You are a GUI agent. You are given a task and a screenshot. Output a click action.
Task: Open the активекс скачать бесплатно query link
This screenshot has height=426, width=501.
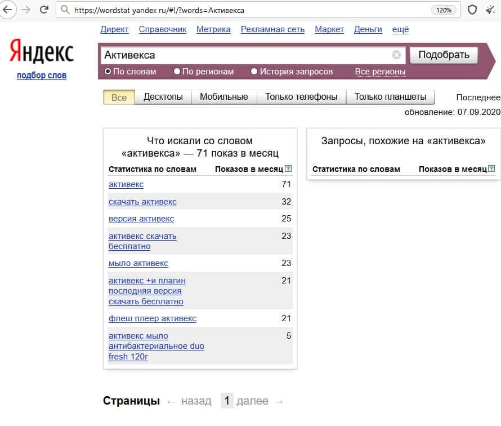[x=142, y=241]
